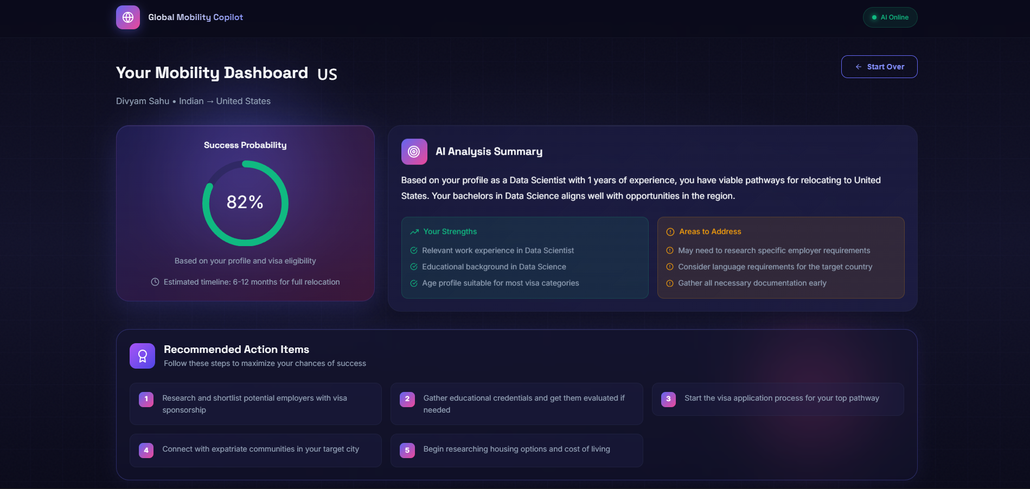Viewport: 1030px width, 489px height.
Task: Click the Start Over button
Action: 879,67
